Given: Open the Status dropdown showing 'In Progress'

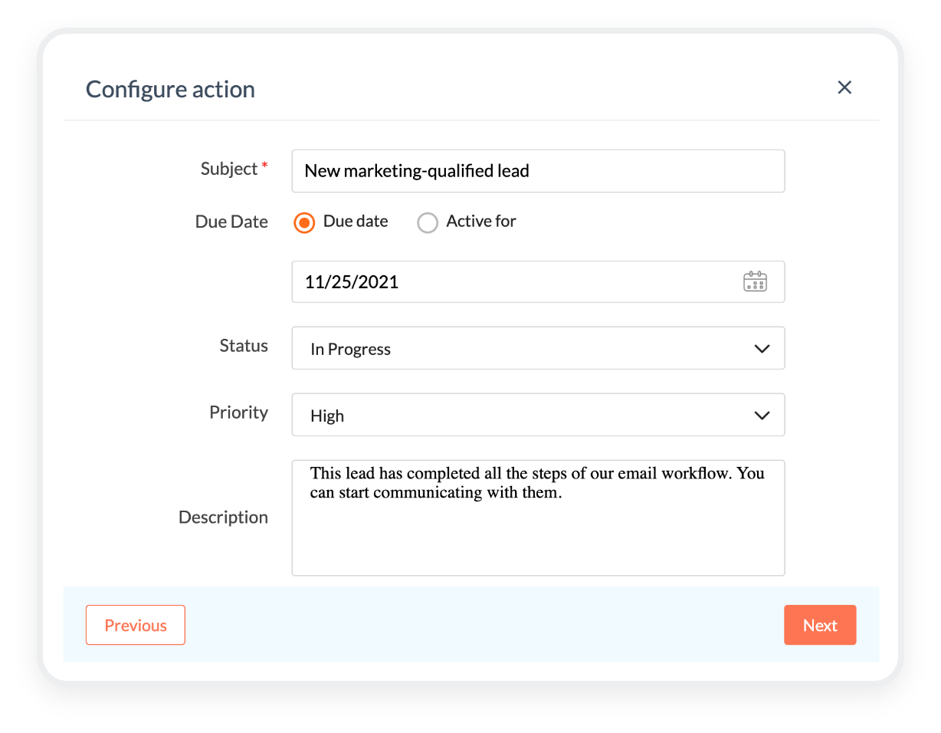Looking at the screenshot, I should 538,348.
